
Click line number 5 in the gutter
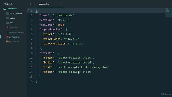click(x=32, y=30)
